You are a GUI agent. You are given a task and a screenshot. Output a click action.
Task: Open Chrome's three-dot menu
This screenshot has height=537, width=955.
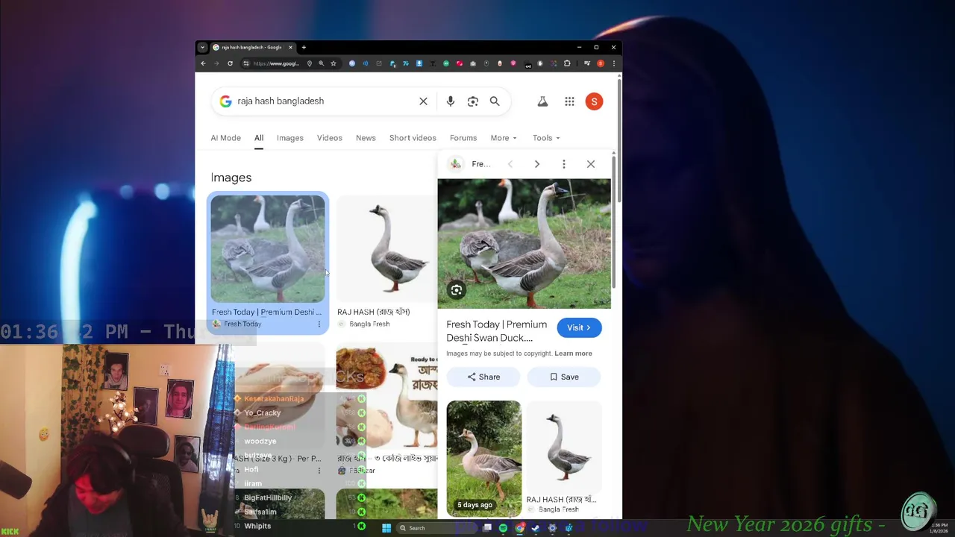coord(613,63)
